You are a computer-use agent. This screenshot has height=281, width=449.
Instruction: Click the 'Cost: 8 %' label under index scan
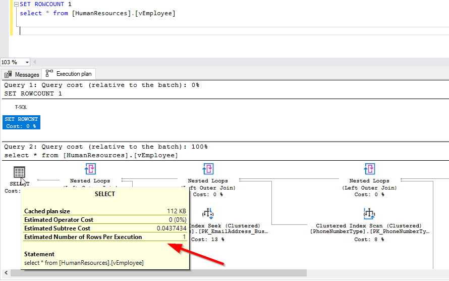[x=369, y=240]
